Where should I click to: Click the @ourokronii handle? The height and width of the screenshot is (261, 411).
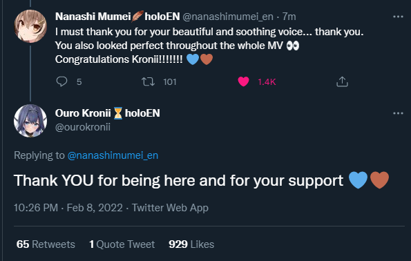(83, 127)
